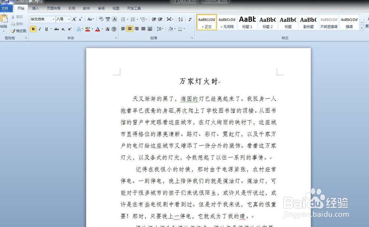This screenshot has height=227, width=369.
Task: Open the Change Case (Aa) dropdown
Action: (x=91, y=19)
